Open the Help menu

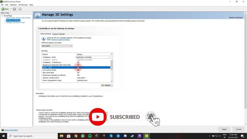[31, 5]
